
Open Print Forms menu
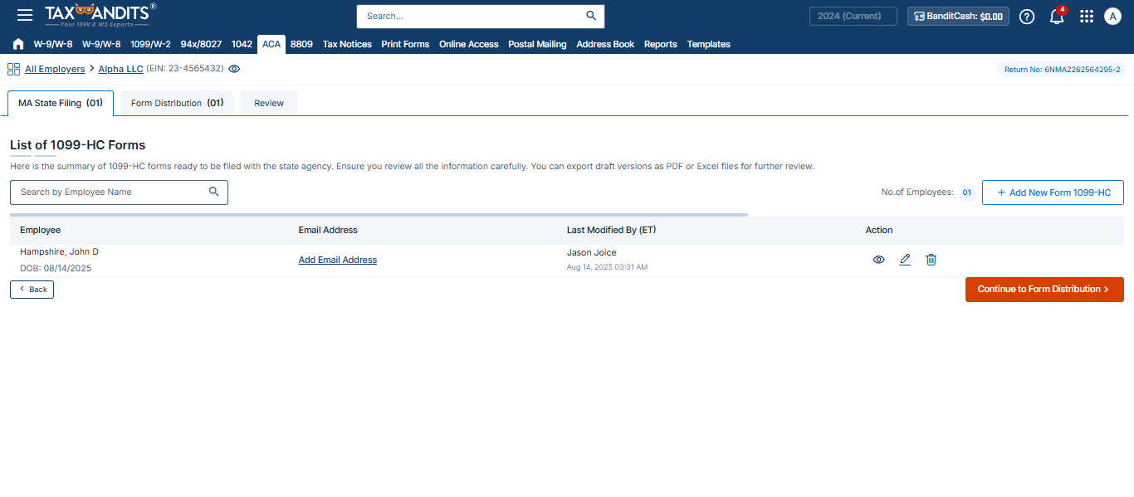point(405,44)
